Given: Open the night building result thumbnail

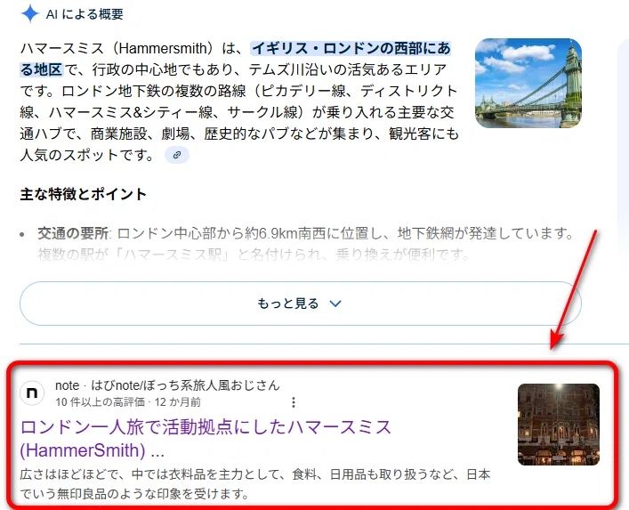Looking at the screenshot, I should point(559,425).
